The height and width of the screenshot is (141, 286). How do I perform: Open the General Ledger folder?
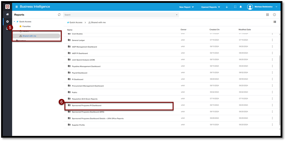coord(78,40)
